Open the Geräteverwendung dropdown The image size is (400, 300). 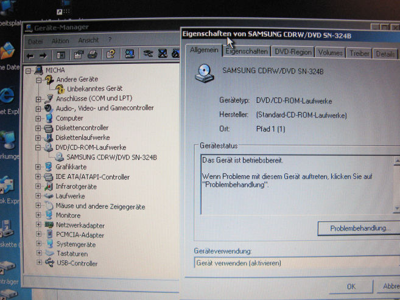[296, 263]
